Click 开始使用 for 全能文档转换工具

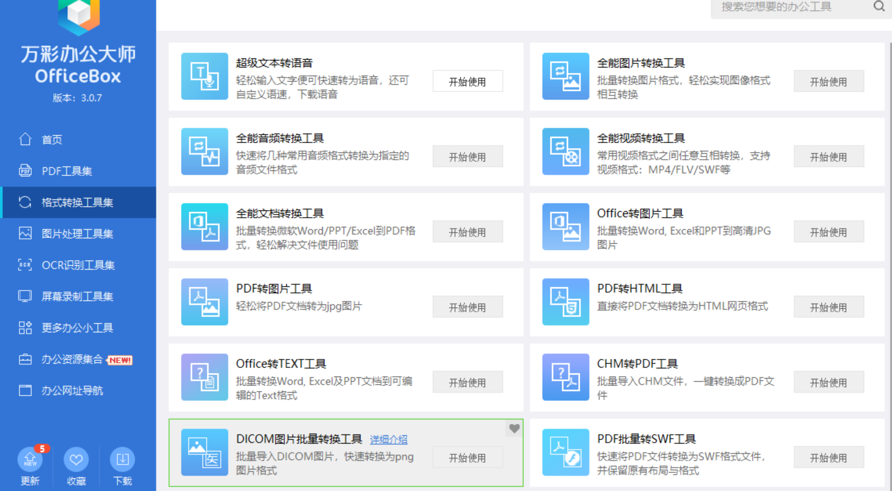click(x=467, y=232)
